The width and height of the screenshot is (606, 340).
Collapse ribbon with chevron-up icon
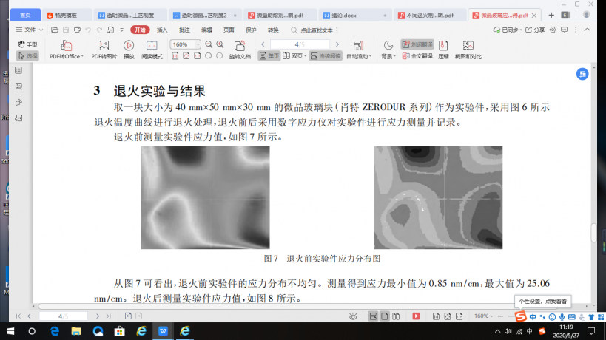tap(587, 30)
